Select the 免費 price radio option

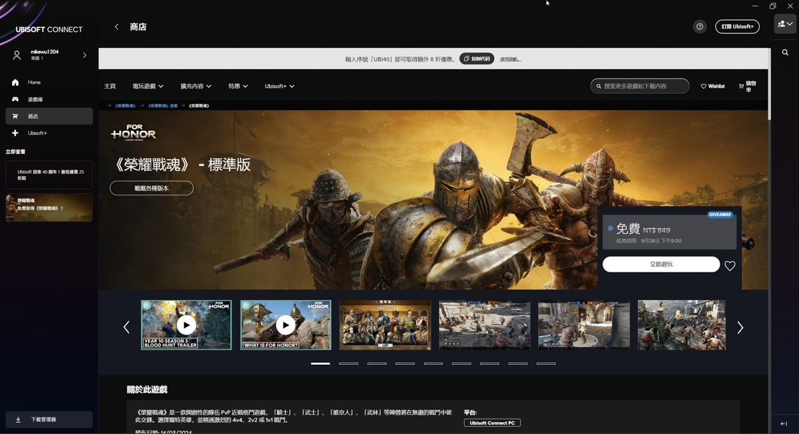click(611, 229)
